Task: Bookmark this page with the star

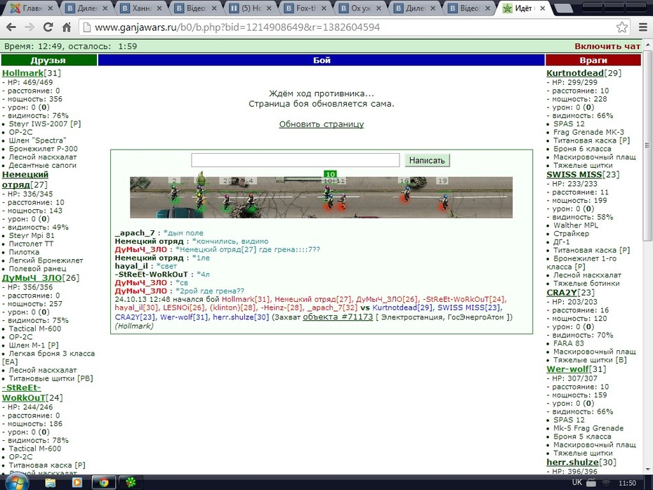Action: (x=622, y=27)
